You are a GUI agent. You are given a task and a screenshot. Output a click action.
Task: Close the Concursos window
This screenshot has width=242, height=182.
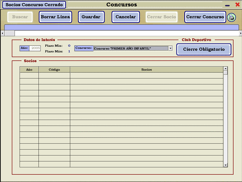[237, 4]
